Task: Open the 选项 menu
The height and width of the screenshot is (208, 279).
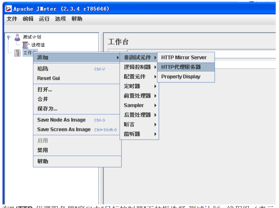Action: click(61, 19)
